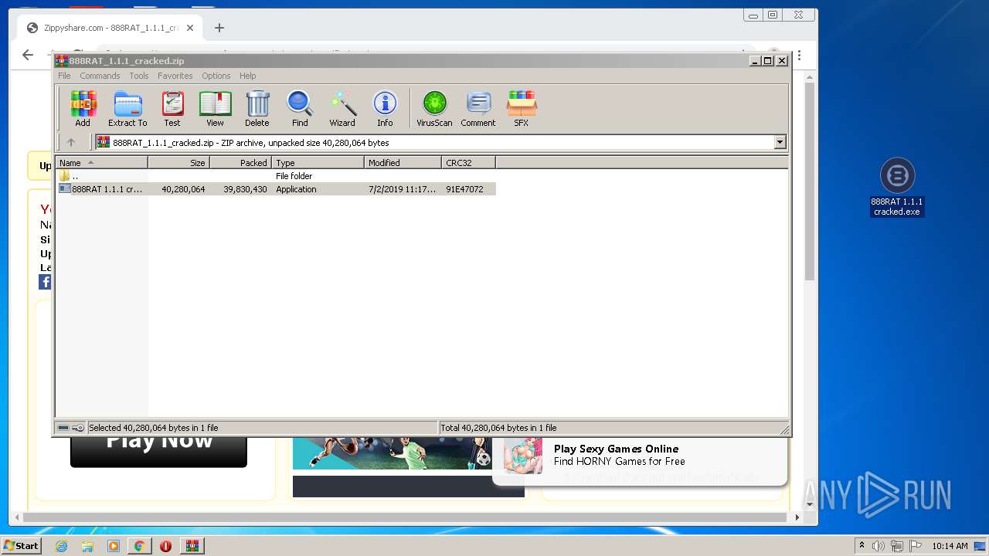Open a new Chrome tab
This screenshot has height=556, width=989.
[219, 28]
